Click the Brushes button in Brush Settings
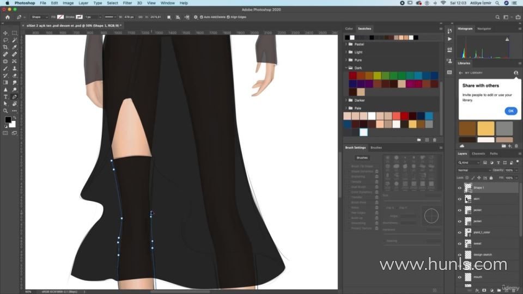The height and width of the screenshot is (294, 523). point(362,158)
